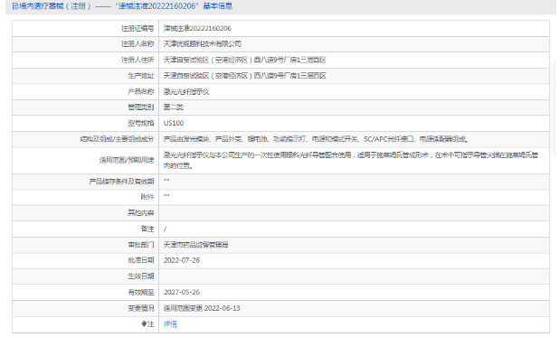Select the product name 激光光纤指示仪
559x337 pixels.
[x=186, y=91]
